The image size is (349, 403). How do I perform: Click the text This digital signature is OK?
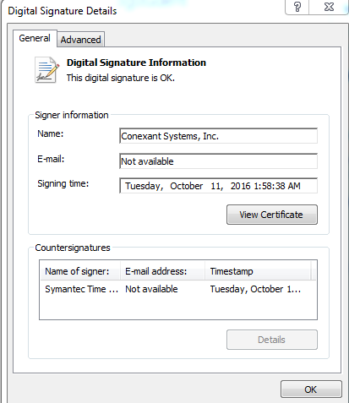121,78
